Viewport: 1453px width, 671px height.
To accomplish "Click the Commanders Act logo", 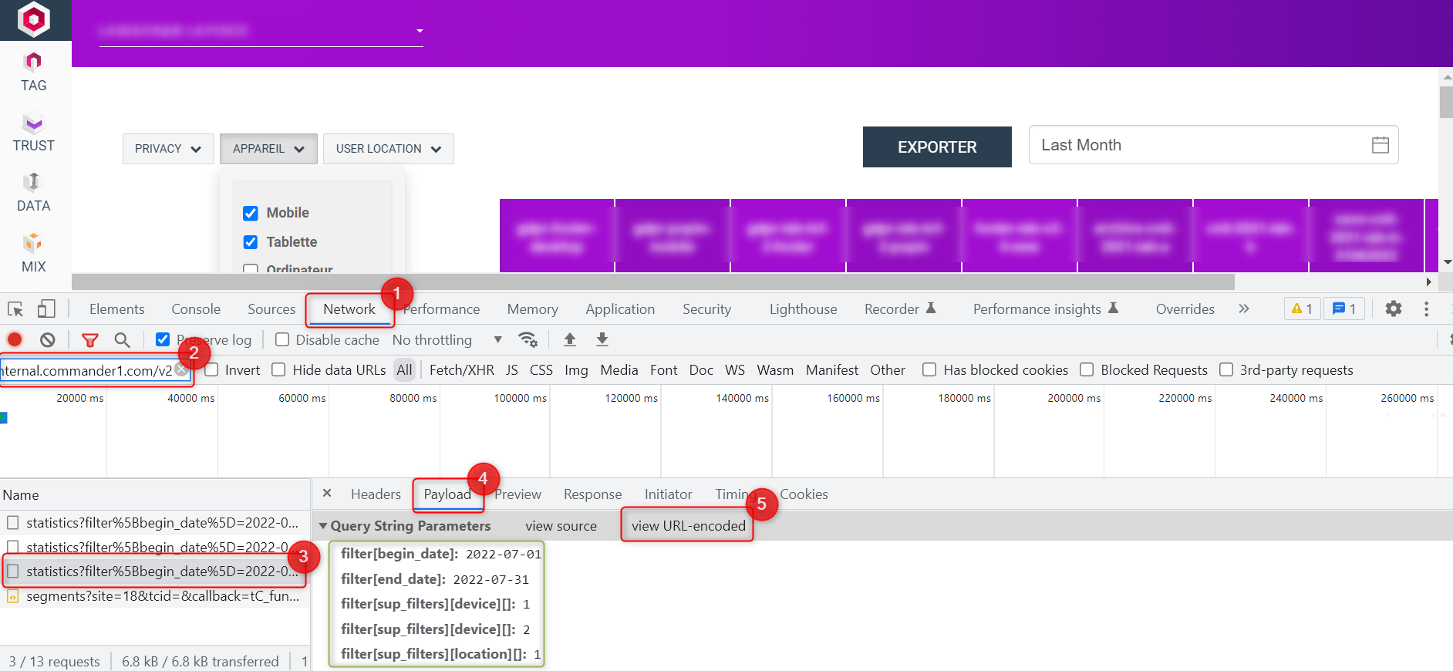I will 34,19.
